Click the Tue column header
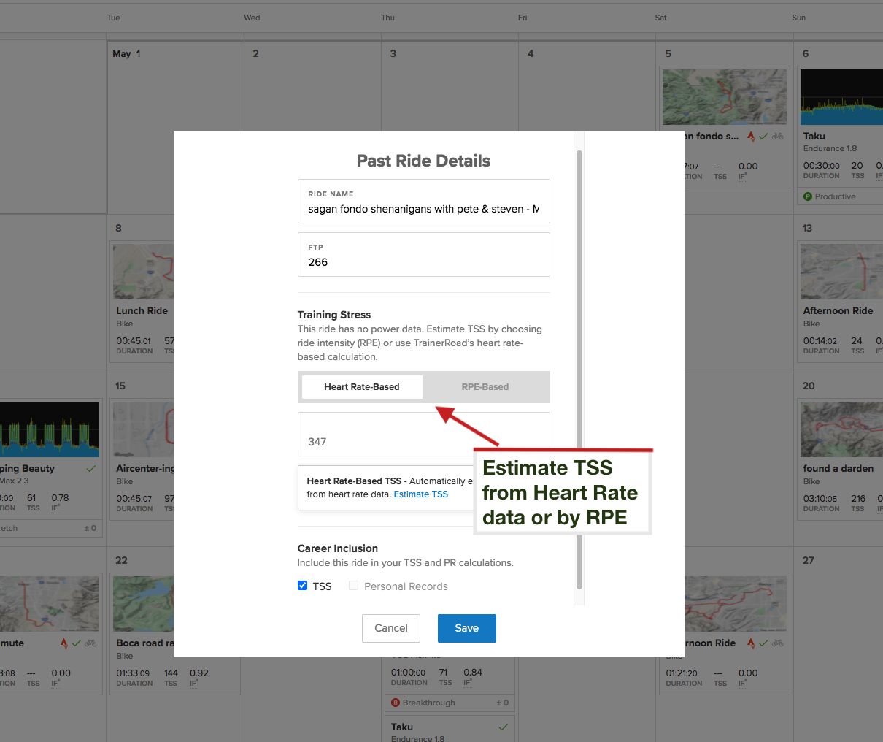Screen dimensions: 883x742 (113, 18)
